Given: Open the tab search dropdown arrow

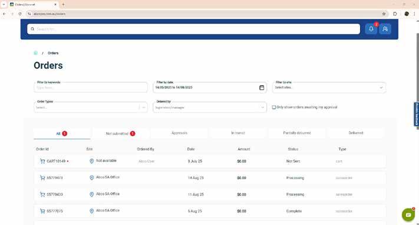Looking at the screenshot, I should tap(4, 4).
